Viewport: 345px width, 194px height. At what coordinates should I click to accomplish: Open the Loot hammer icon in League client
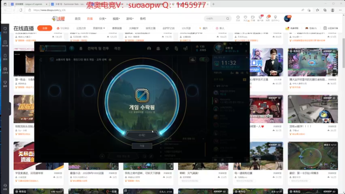[x=167, y=48]
